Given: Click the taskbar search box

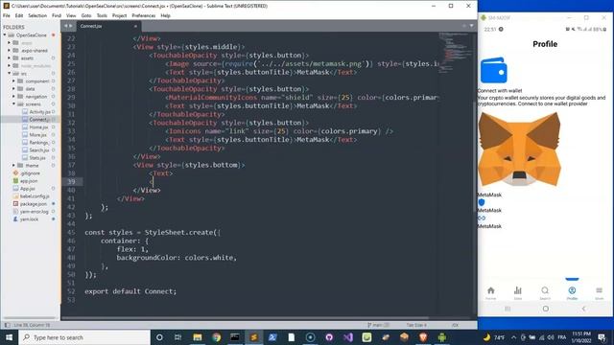Looking at the screenshot, I should tap(84, 337).
